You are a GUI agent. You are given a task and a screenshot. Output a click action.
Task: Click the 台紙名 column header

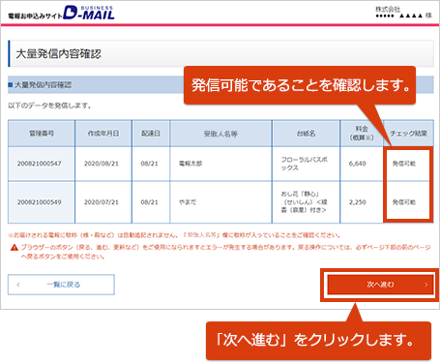point(306,134)
